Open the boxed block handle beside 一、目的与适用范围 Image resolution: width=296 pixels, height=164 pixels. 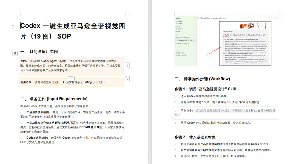(15, 54)
